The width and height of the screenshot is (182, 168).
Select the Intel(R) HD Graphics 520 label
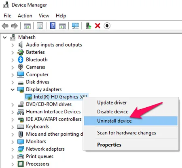(x=60, y=97)
